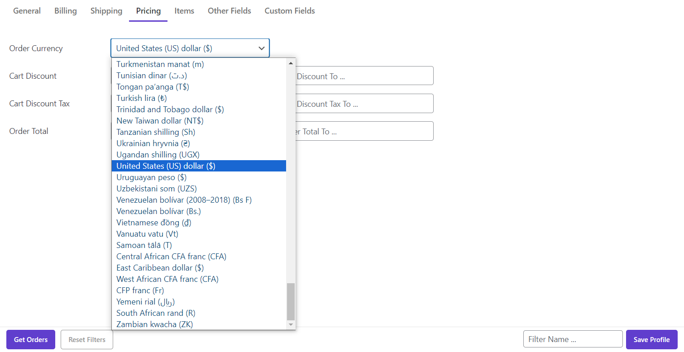Choose Ukrainian hryvnia currency option
The image size is (684, 352).
coord(153,143)
